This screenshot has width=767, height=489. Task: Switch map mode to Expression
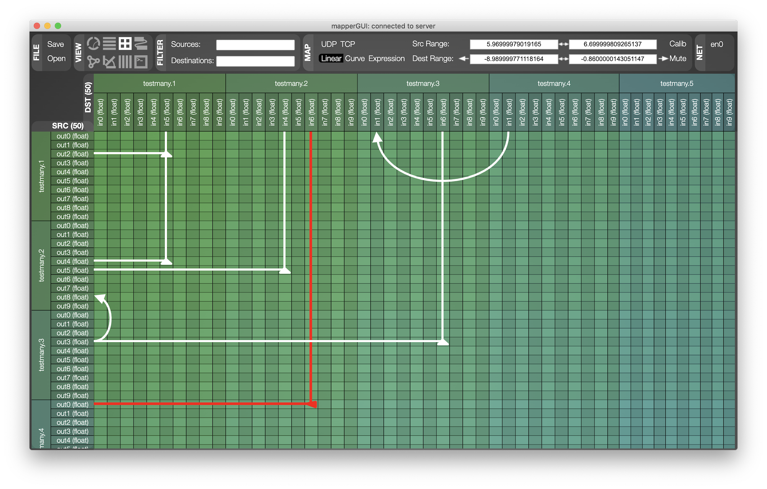coord(386,59)
